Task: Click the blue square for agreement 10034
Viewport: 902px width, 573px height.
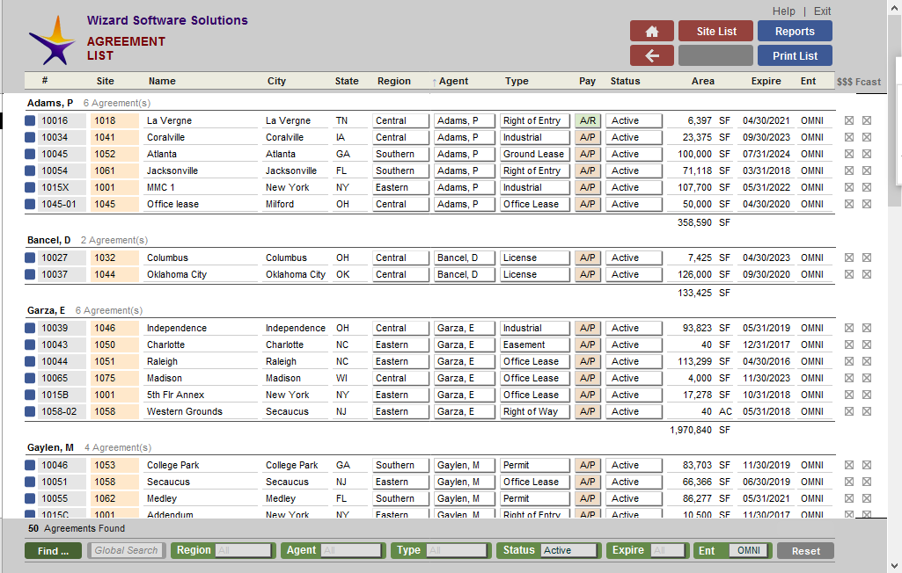Action: coord(30,137)
